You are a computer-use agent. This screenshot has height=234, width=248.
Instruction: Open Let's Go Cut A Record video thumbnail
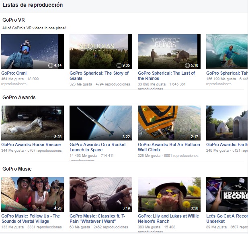(227, 194)
